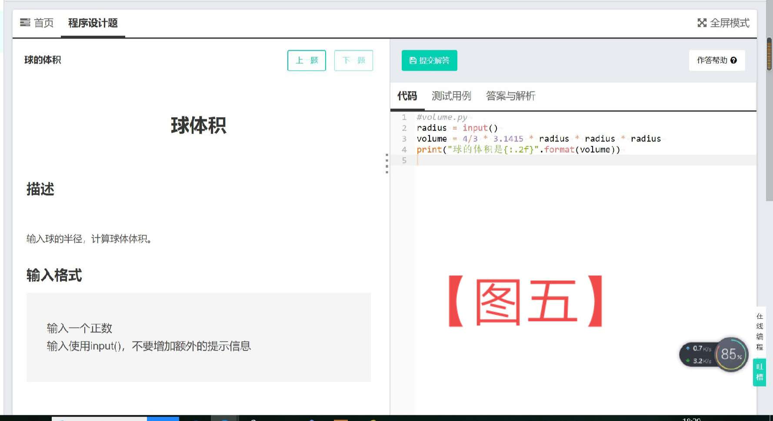Enter 全屏模式 fullscreen mode
Screen dimensions: 773x421
click(x=723, y=23)
